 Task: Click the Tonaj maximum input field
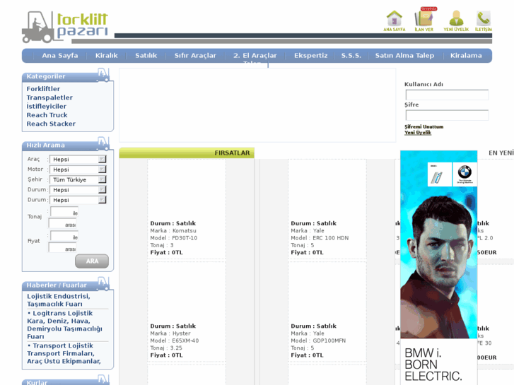point(63,224)
